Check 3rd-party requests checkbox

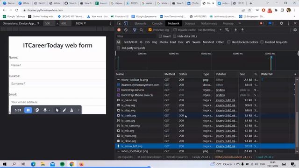[118, 48]
